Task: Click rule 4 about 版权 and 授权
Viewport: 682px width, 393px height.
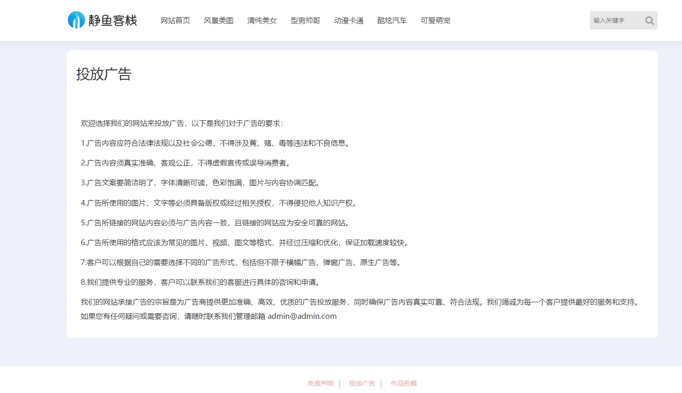Action: point(220,203)
